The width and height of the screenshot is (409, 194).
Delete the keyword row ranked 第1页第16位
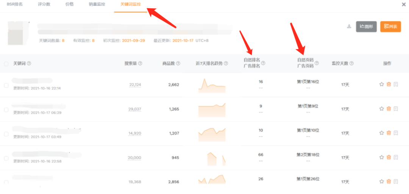tap(389, 84)
